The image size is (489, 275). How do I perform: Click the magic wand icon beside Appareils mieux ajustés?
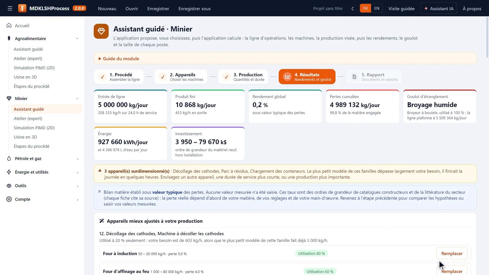(102, 221)
